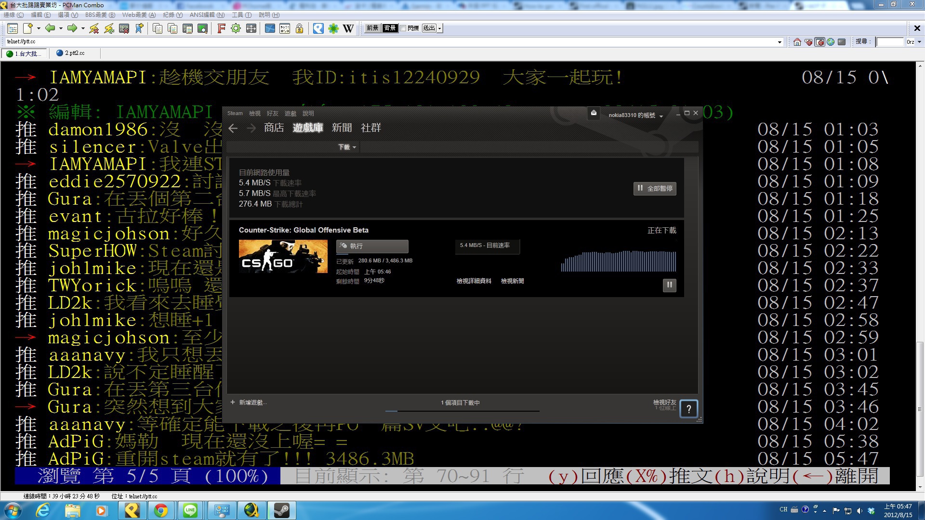
Task: Click the green flower icon
Action: [x=333, y=28]
